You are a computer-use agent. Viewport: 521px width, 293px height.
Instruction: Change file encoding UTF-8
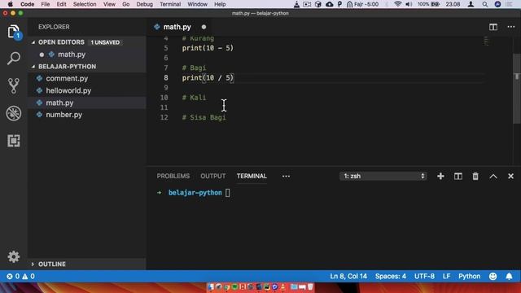pos(424,277)
